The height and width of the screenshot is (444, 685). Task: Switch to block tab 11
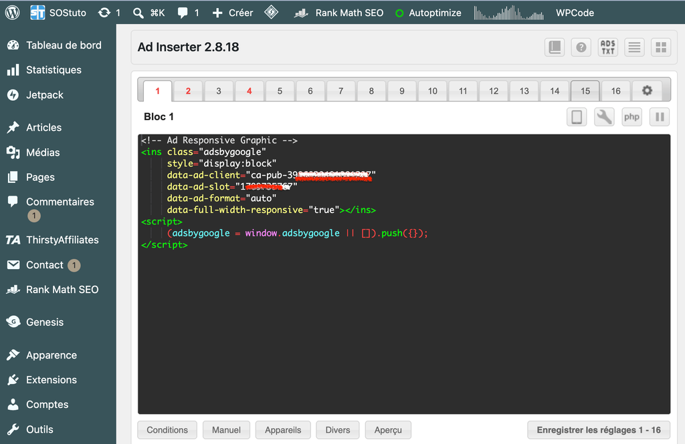pos(463,91)
